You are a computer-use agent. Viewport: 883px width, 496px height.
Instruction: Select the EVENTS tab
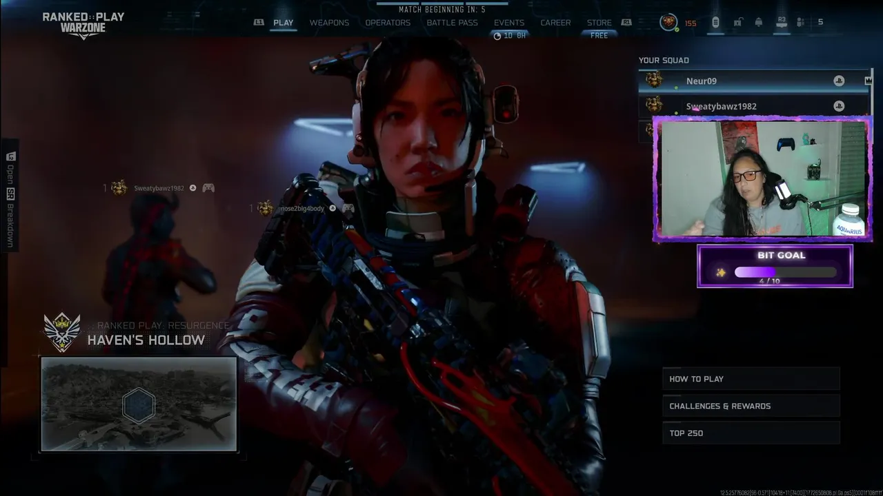click(x=509, y=23)
